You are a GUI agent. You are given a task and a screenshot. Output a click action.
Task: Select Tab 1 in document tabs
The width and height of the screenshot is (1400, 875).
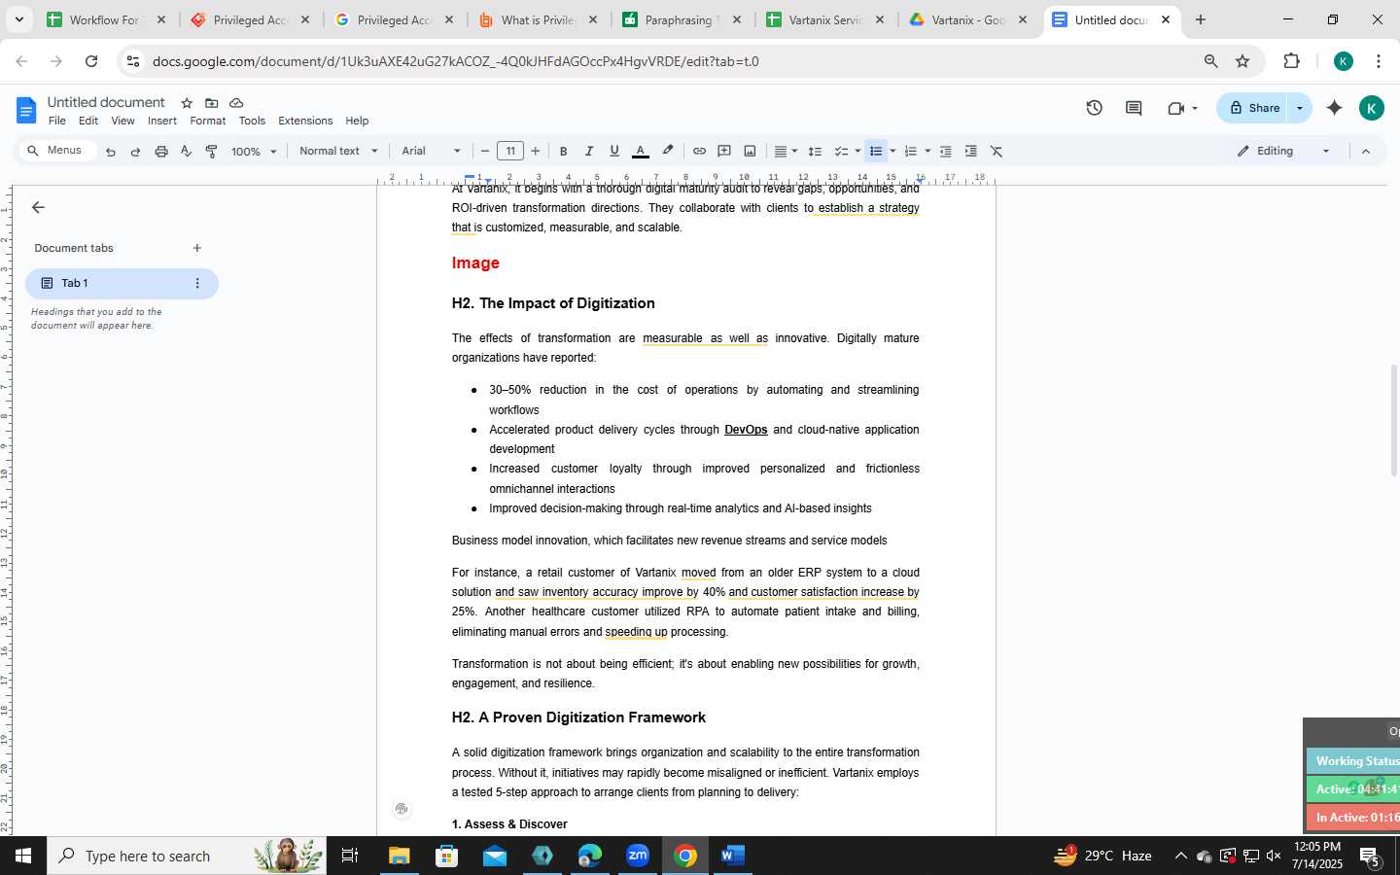click(122, 283)
